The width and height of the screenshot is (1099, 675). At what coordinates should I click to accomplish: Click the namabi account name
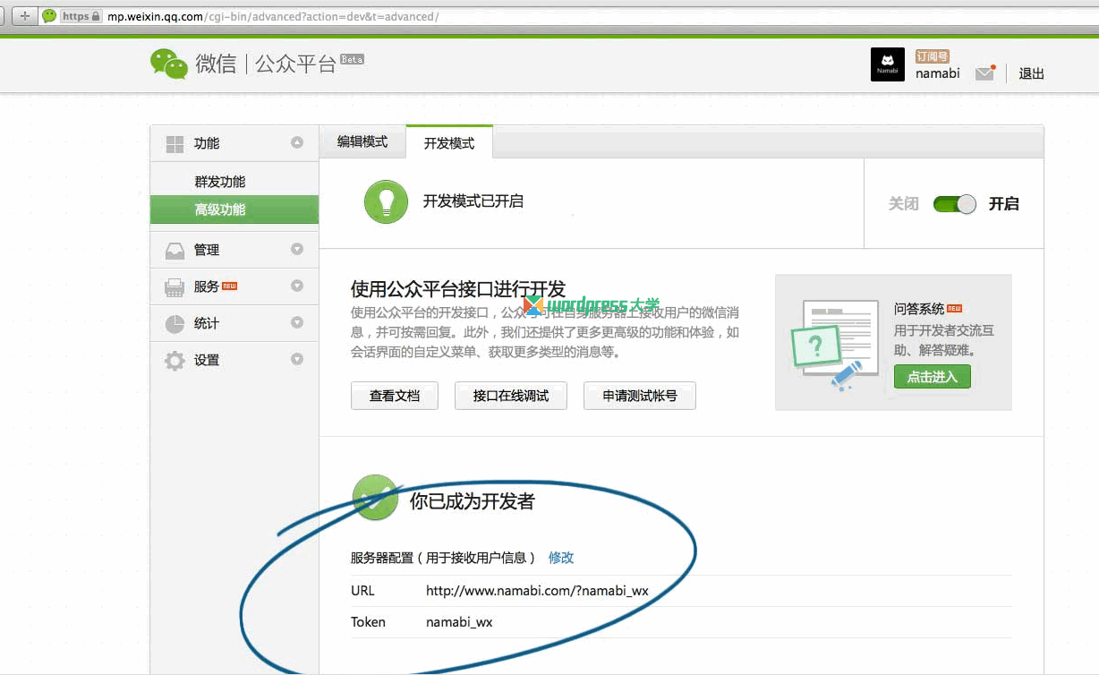[937, 73]
